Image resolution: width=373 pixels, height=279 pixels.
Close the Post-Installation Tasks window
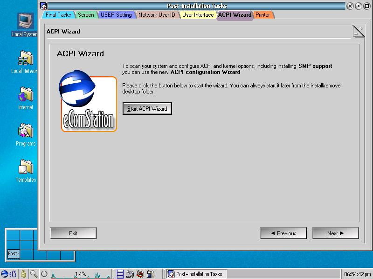350,6
